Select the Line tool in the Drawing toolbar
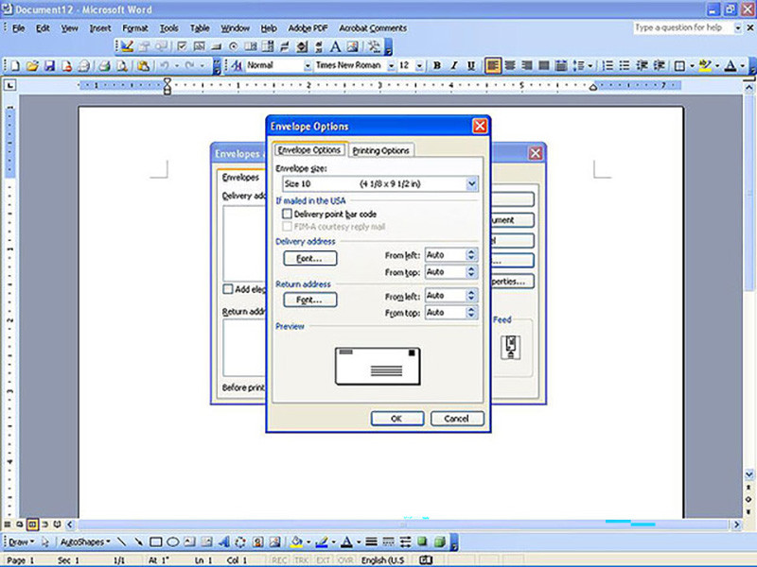Viewport: 757px width, 567px height. 121,541
